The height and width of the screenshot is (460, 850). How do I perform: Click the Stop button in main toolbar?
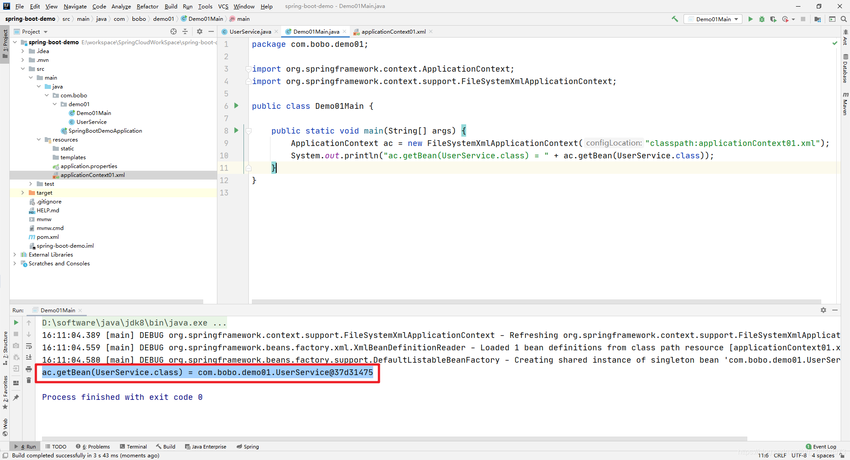pyautogui.click(x=803, y=19)
